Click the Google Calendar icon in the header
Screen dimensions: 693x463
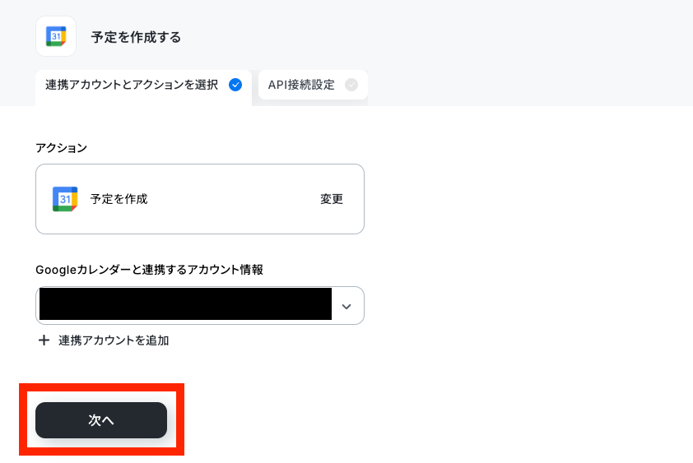click(56, 36)
